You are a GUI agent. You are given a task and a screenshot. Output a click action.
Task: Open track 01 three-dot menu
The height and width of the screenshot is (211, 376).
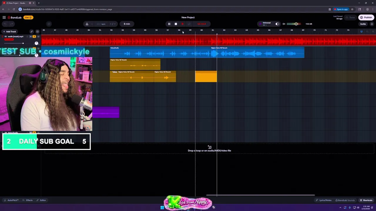tap(27, 37)
